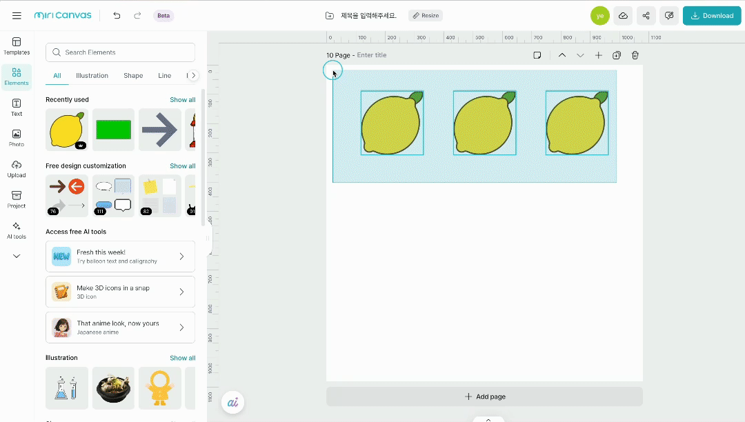Move page up with arrow
Image resolution: width=745 pixels, height=422 pixels.
coord(562,55)
